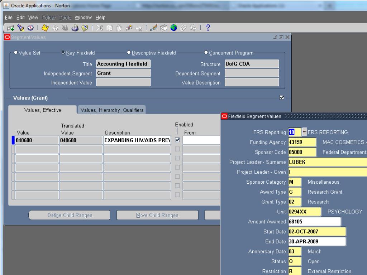Open the Edit menu
The image size is (367, 275).
(20, 18)
